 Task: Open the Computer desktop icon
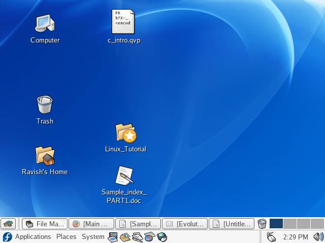click(45, 24)
